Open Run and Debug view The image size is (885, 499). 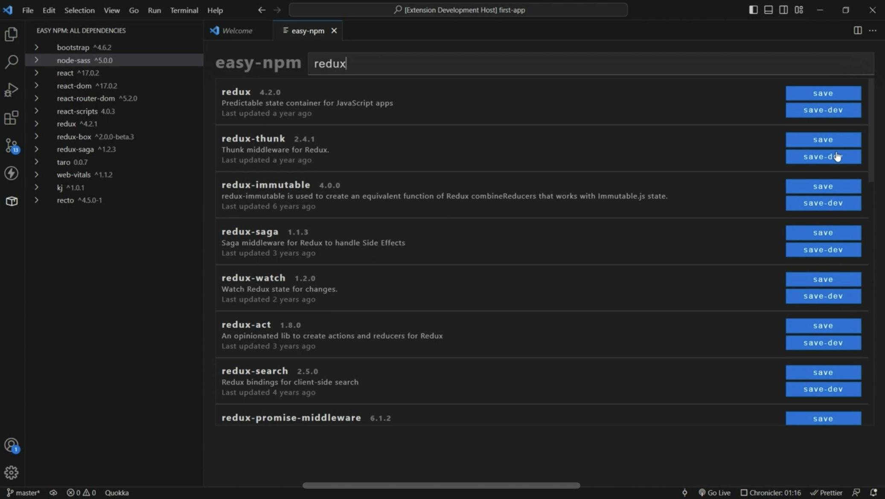(12, 90)
